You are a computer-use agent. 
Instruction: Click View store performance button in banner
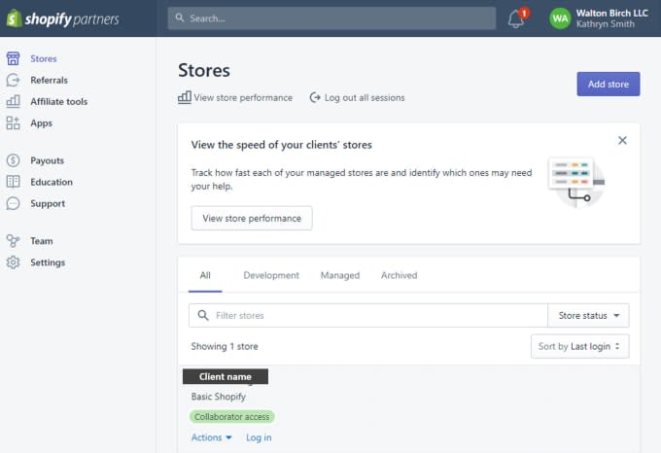click(x=252, y=218)
